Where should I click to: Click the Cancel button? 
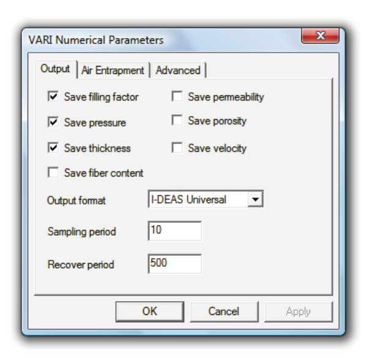click(224, 311)
